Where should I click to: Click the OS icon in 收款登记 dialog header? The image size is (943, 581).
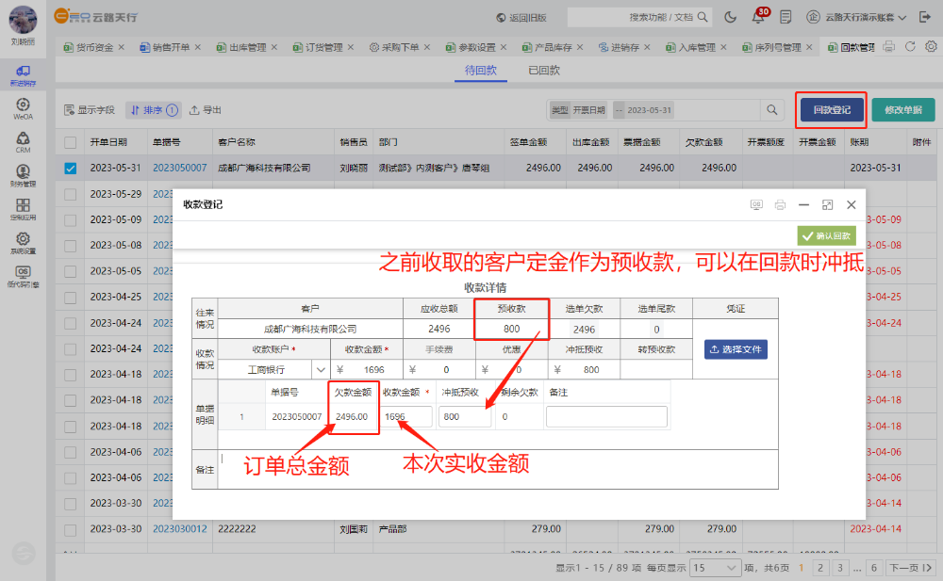click(x=756, y=205)
